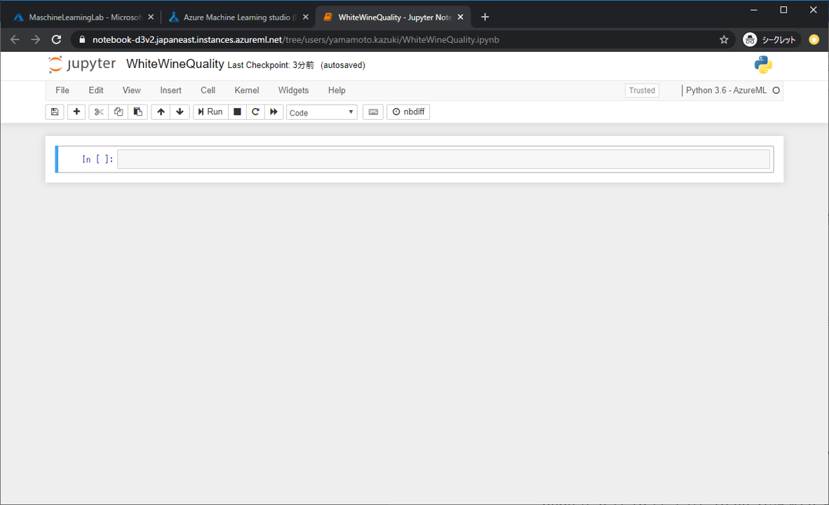
Task: Click inside the empty code cell
Action: click(443, 159)
